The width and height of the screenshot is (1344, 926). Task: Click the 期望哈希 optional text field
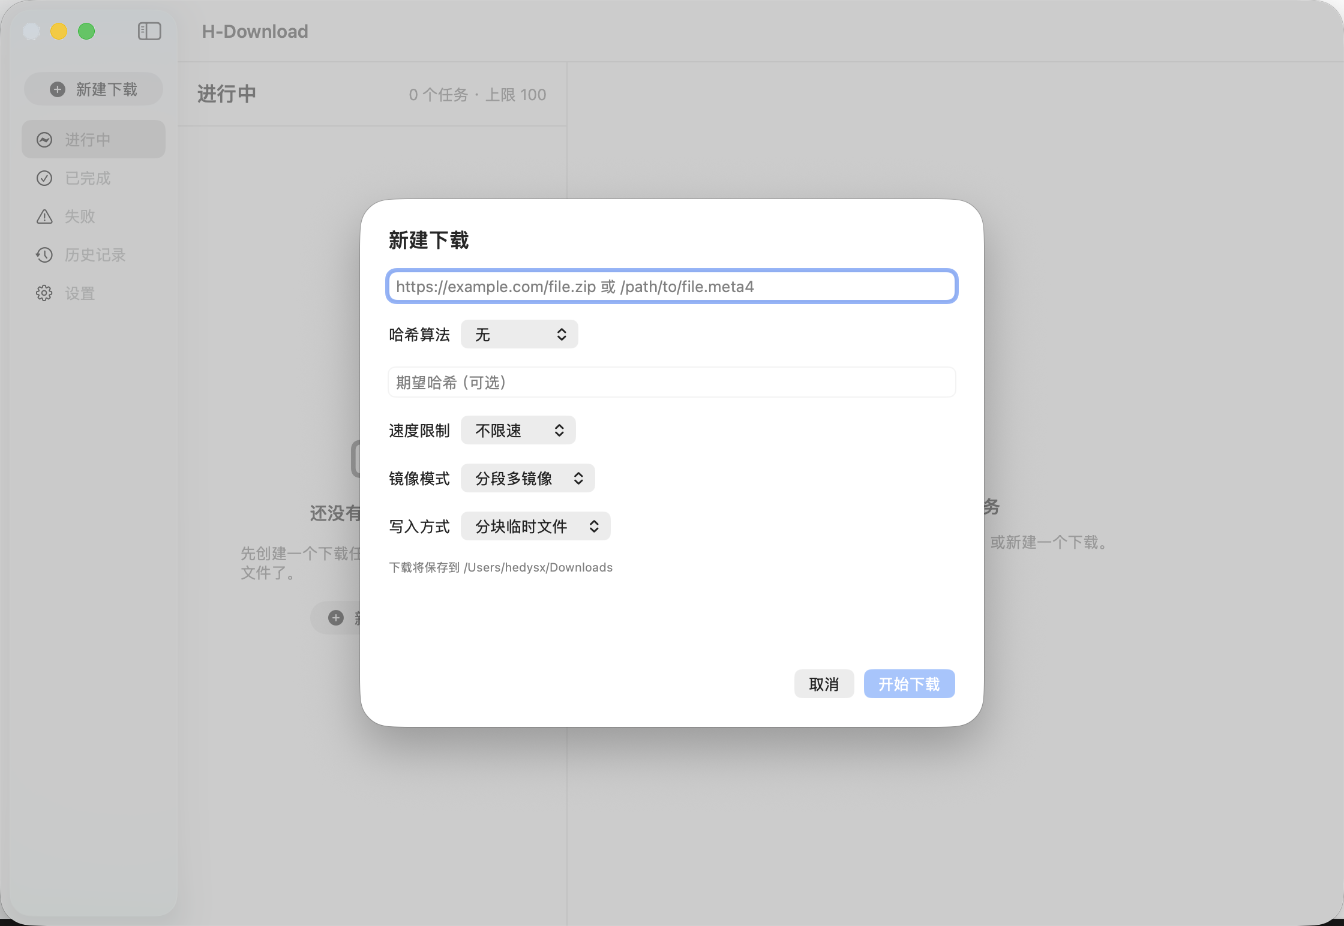coord(671,382)
